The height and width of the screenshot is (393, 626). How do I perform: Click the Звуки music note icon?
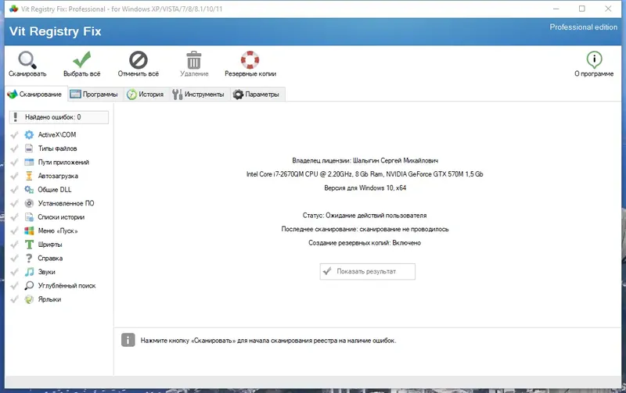[x=29, y=272]
